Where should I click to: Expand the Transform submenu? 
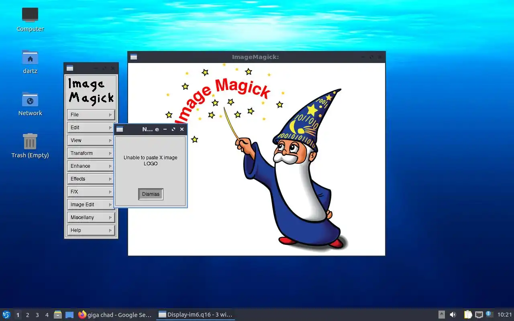tap(91, 153)
